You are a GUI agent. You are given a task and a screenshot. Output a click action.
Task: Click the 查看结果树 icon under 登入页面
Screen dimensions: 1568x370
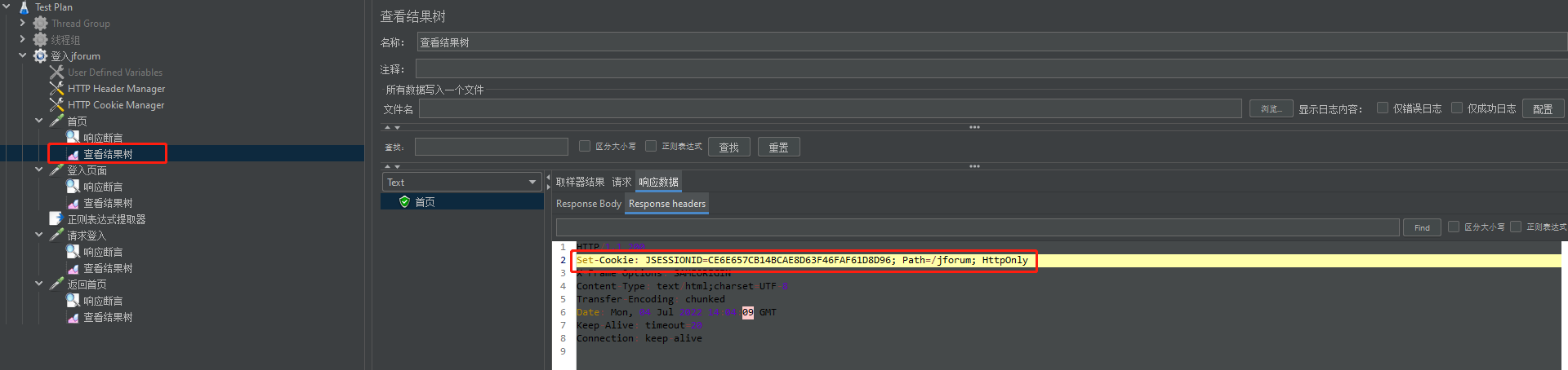tap(73, 203)
